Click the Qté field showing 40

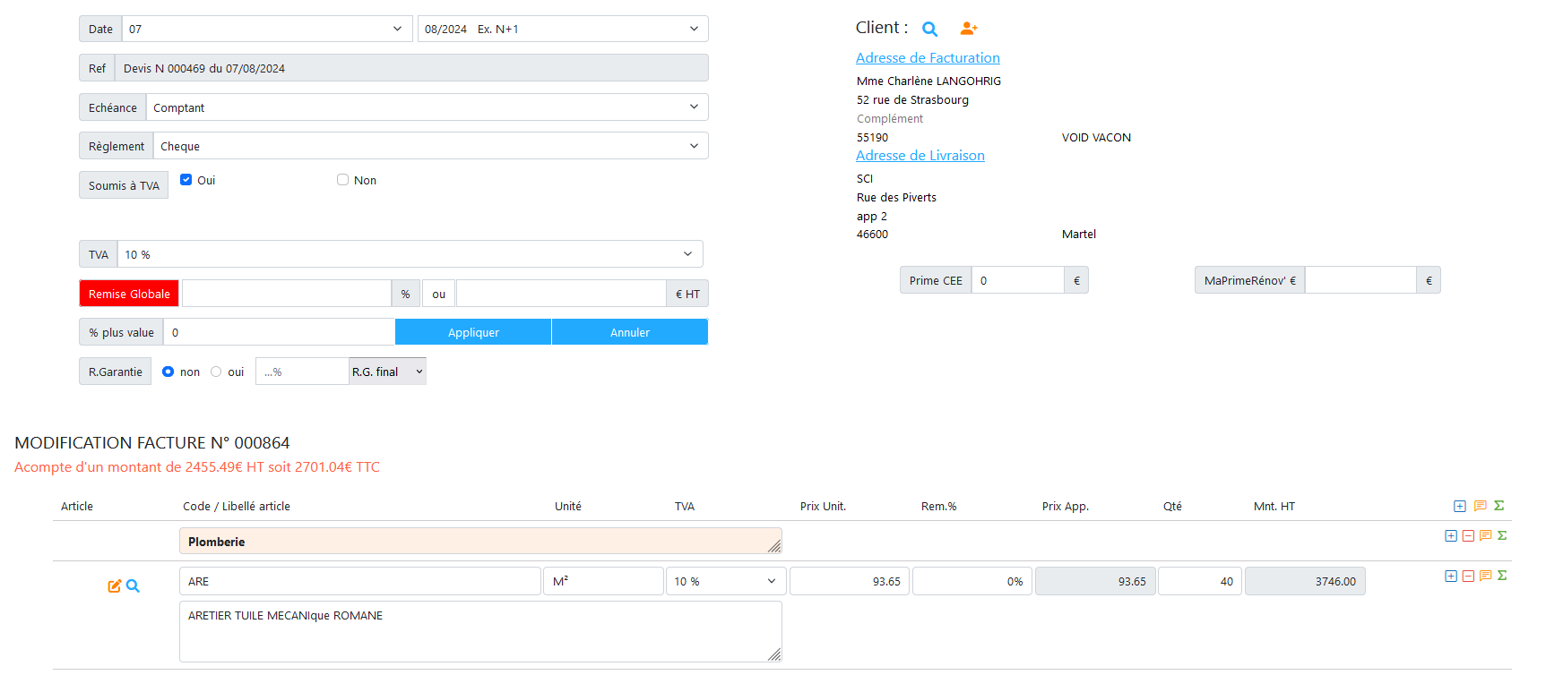click(x=1200, y=581)
